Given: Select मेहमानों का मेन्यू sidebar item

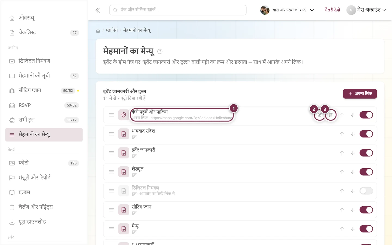Looking at the screenshot, I should tap(44, 134).
